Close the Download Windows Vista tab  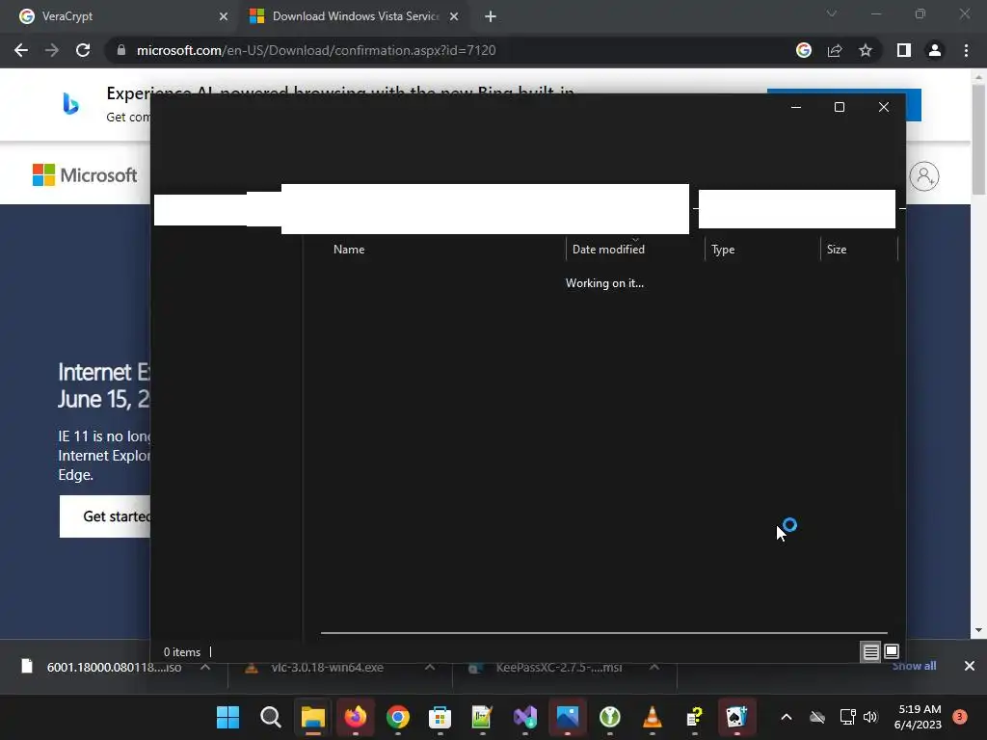454,16
